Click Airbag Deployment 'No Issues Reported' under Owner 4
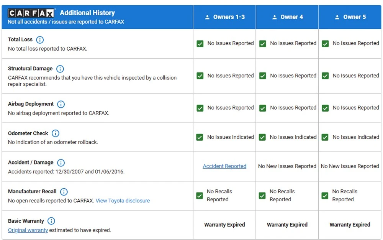Image resolution: width=383 pixels, height=240 pixels. click(x=293, y=108)
